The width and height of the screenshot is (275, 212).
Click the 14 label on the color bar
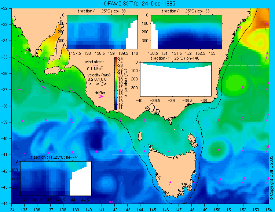(x=121, y=97)
